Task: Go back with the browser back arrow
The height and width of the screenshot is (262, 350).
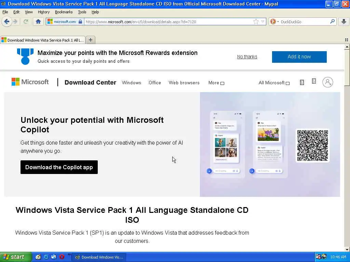Action: tap(7, 21)
